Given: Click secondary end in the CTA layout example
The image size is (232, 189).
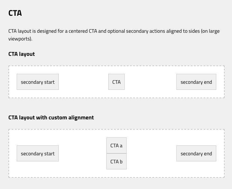Looking at the screenshot, I should pyautogui.click(x=196, y=82).
